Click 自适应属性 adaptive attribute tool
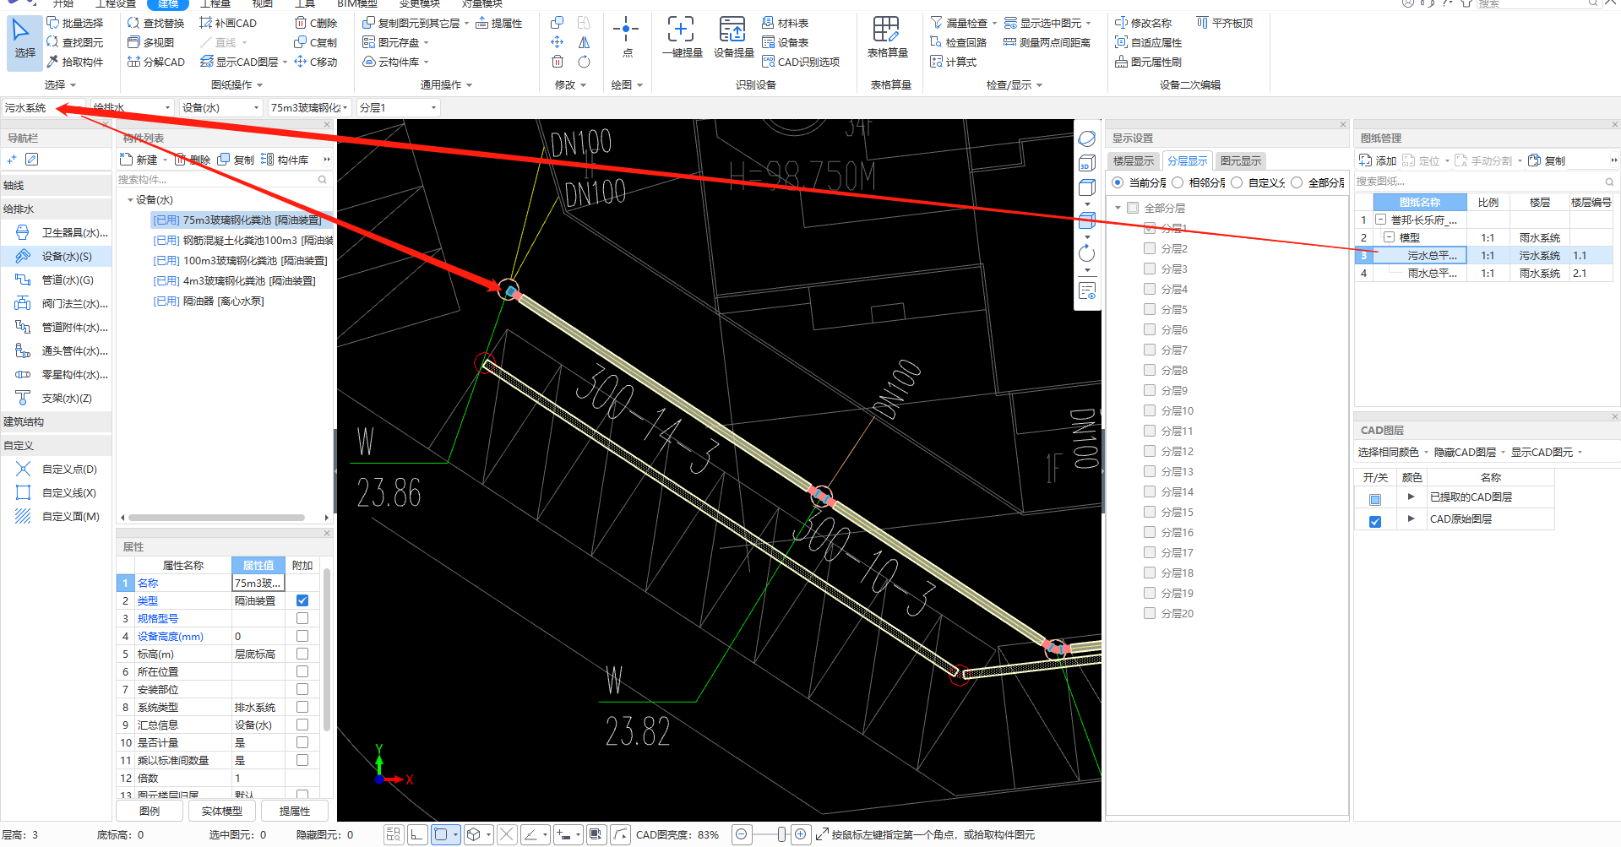The width and height of the screenshot is (1621, 847). click(x=1148, y=42)
